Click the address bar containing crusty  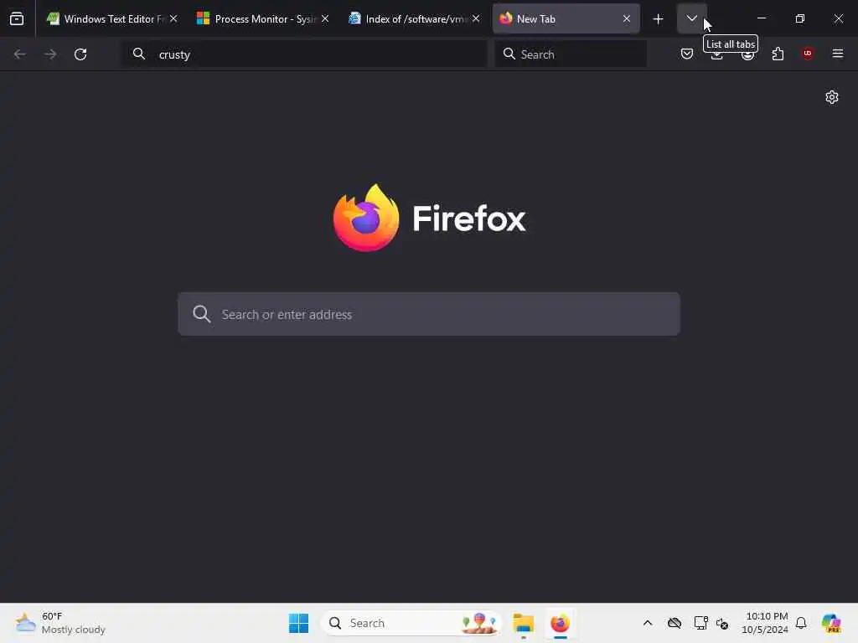point(303,54)
